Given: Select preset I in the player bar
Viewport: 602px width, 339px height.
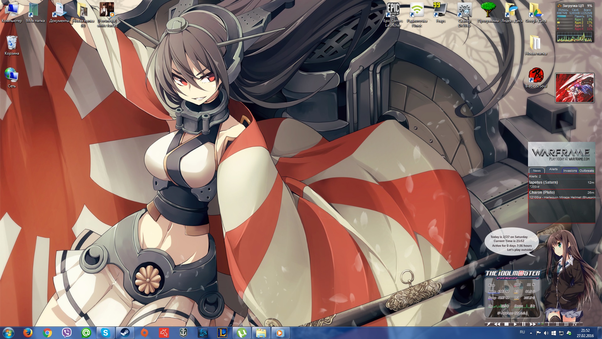Looking at the screenshot, I should click(549, 324).
